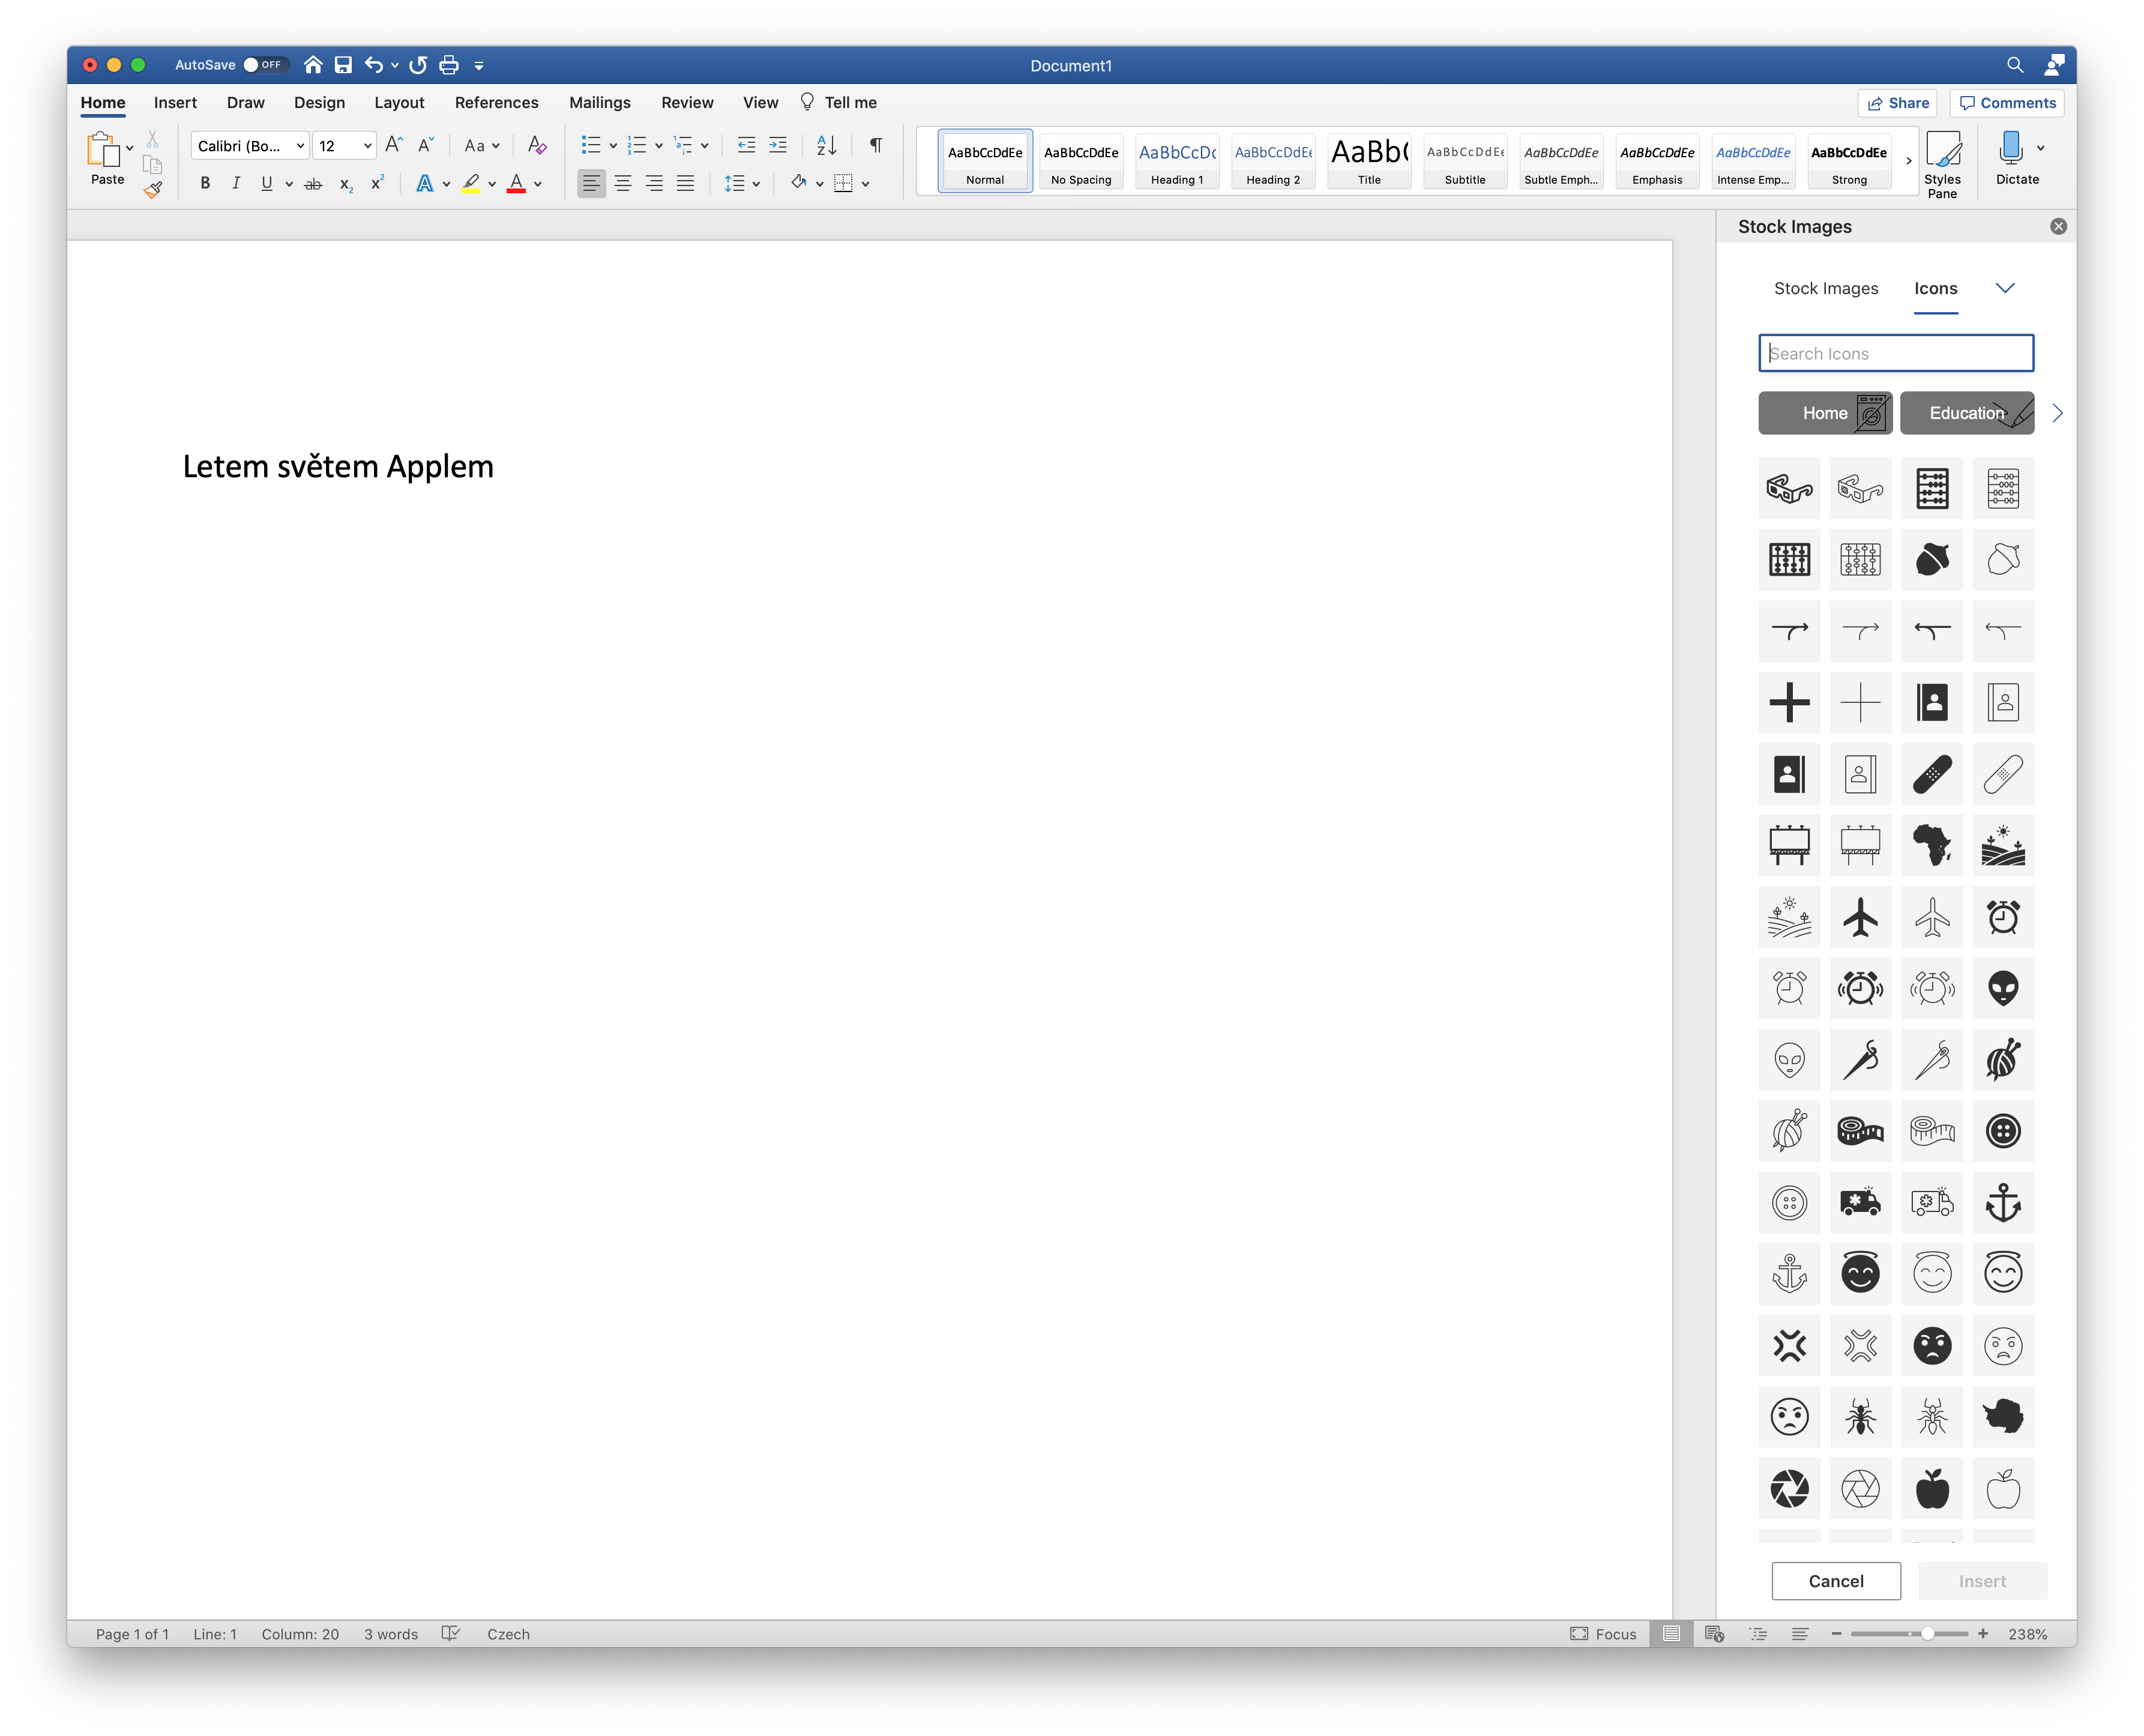
Task: Click the Sort A-Z icon
Action: pyautogui.click(x=826, y=146)
